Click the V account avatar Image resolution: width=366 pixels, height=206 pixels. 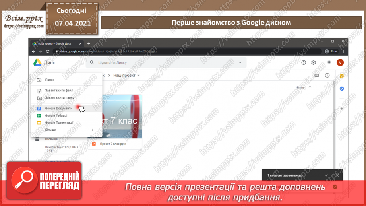click(340, 62)
